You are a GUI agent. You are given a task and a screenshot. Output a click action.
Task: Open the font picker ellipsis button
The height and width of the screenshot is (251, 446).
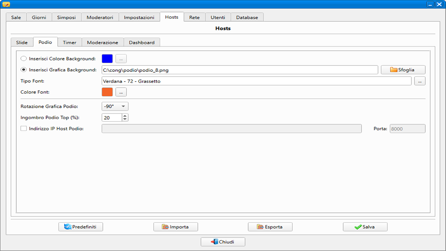pyautogui.click(x=420, y=81)
